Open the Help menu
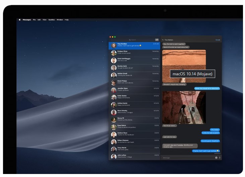245x177 pixels. (x=67, y=20)
